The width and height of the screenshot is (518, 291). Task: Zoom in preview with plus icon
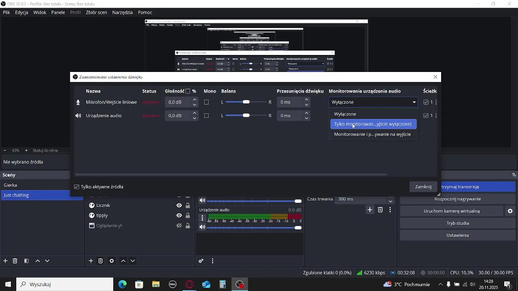click(26, 150)
